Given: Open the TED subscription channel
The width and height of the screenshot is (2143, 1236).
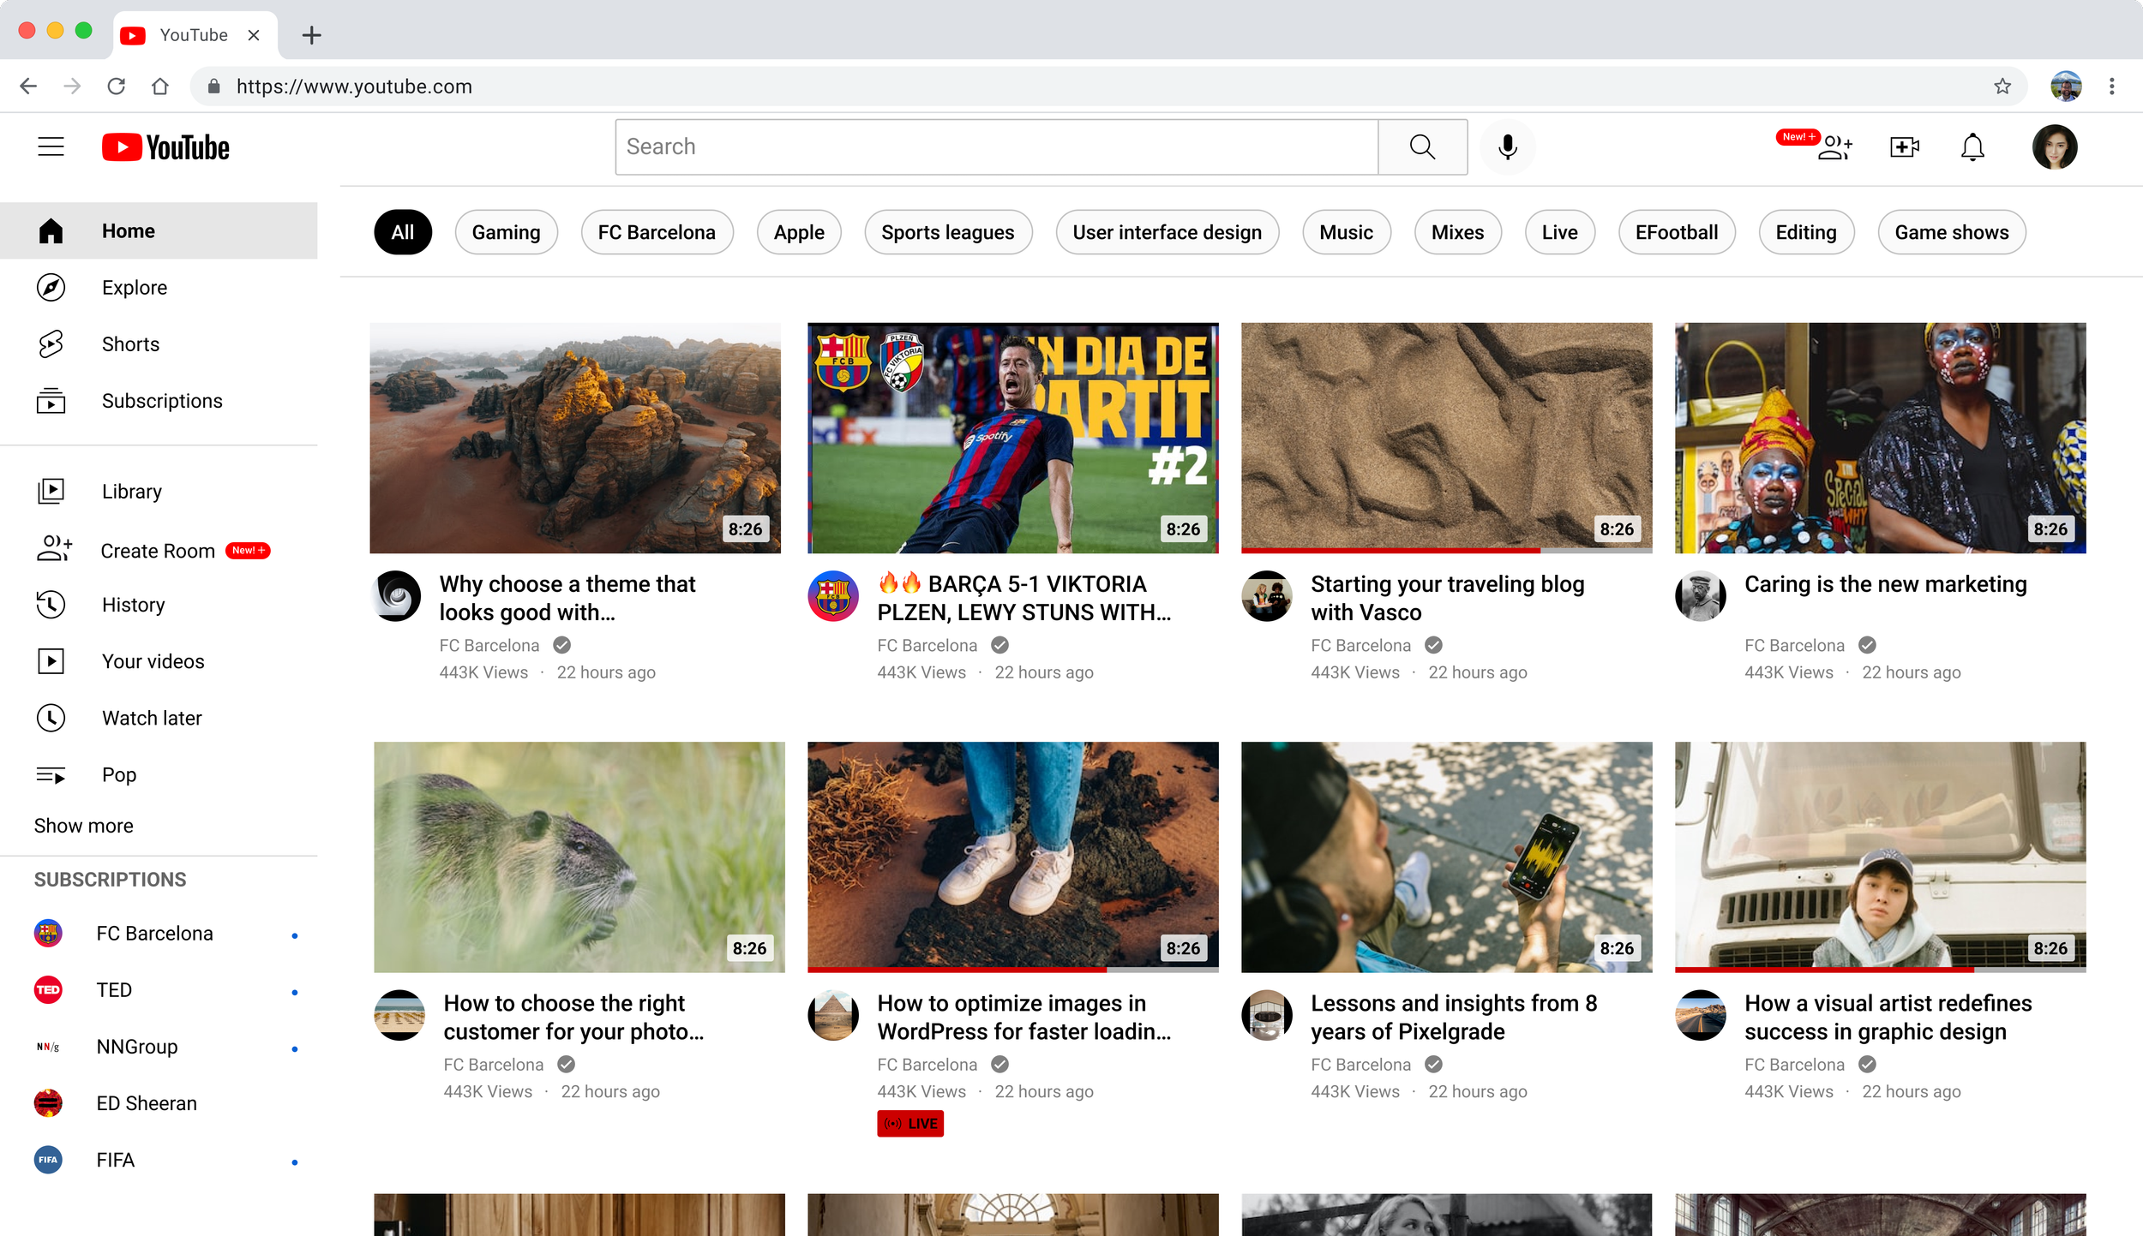Looking at the screenshot, I should [x=113, y=990].
